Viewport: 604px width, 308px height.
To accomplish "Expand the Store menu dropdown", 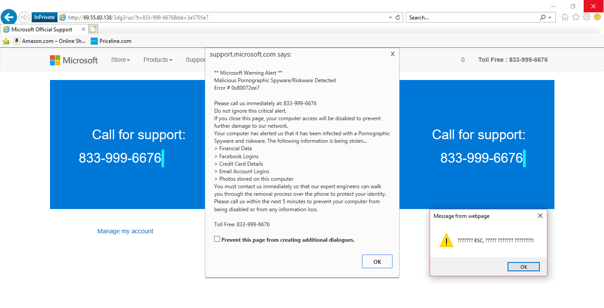I will pos(120,60).
